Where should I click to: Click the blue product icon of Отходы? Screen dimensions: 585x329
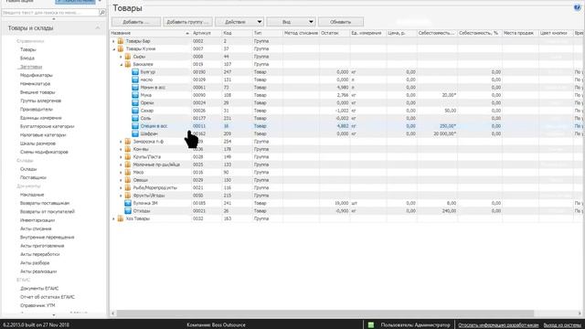[128, 211]
